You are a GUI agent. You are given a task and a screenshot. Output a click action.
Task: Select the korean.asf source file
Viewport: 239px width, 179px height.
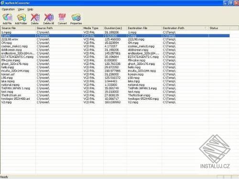tap(8, 74)
